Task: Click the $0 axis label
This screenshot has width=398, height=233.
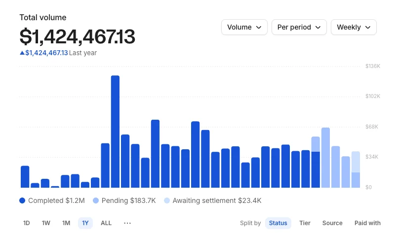Action: pyautogui.click(x=368, y=187)
